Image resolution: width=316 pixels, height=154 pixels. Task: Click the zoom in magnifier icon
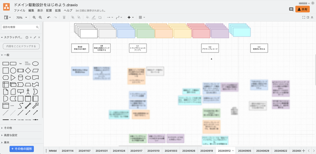coord(34,17)
